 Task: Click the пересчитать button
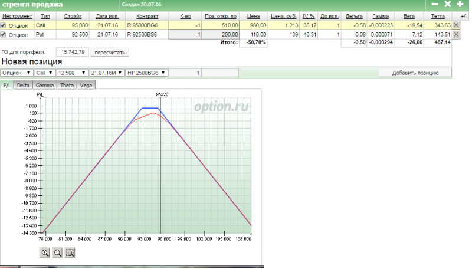[110, 53]
